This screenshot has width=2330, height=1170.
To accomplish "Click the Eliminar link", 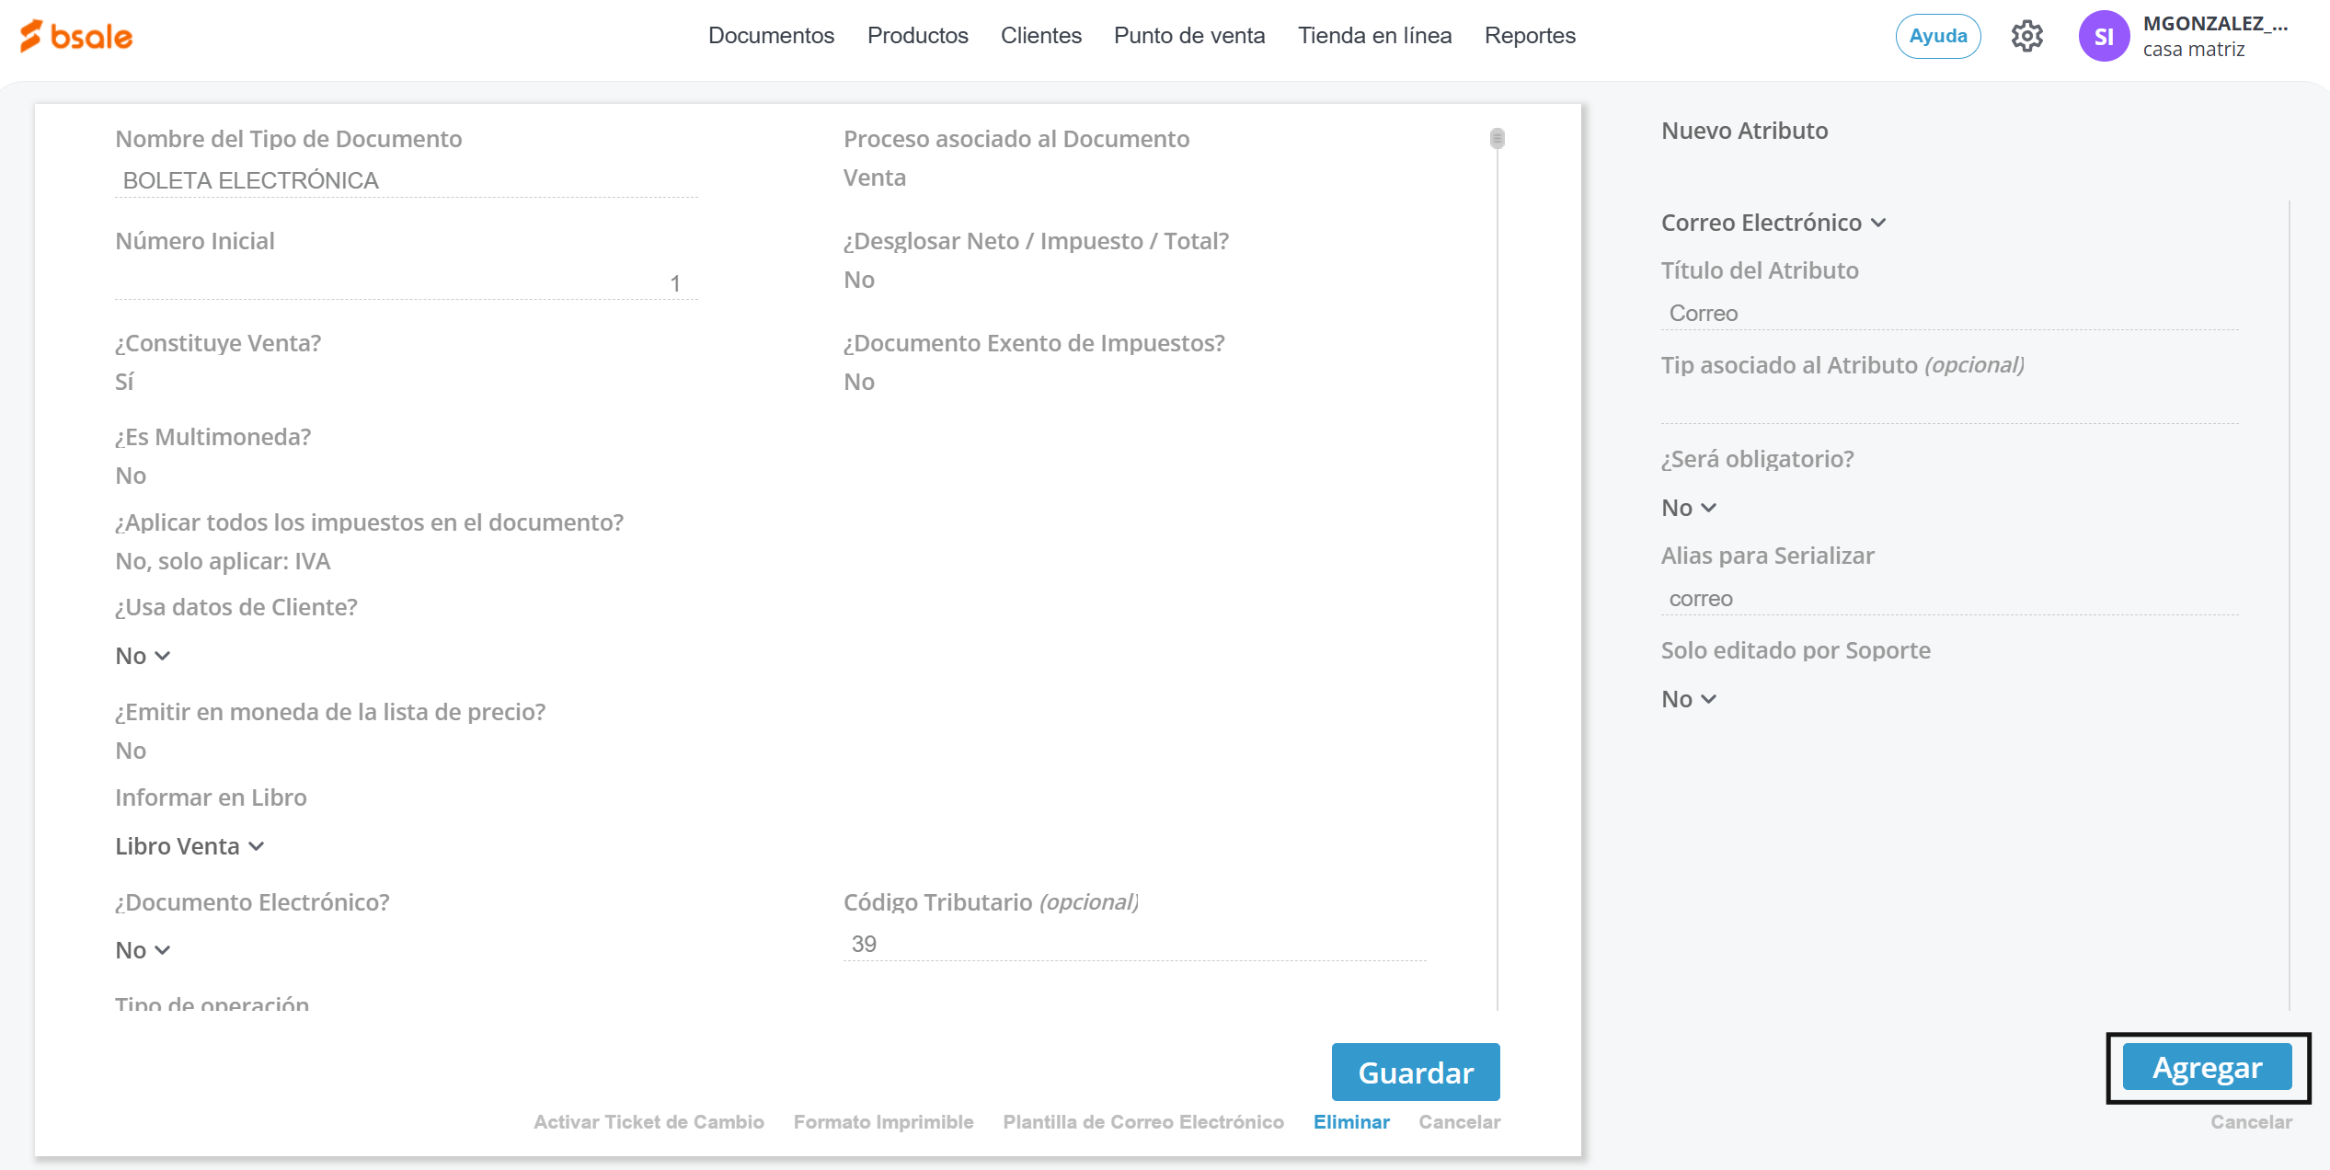I will pos(1350,1122).
